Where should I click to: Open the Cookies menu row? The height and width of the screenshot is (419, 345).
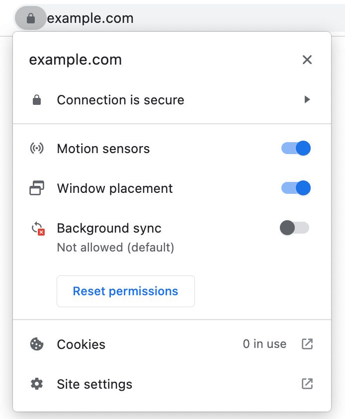(81, 344)
